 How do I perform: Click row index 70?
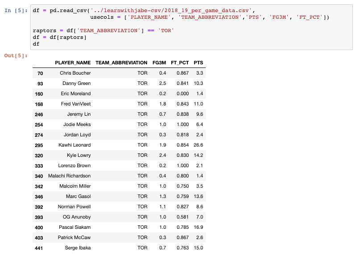(40, 73)
